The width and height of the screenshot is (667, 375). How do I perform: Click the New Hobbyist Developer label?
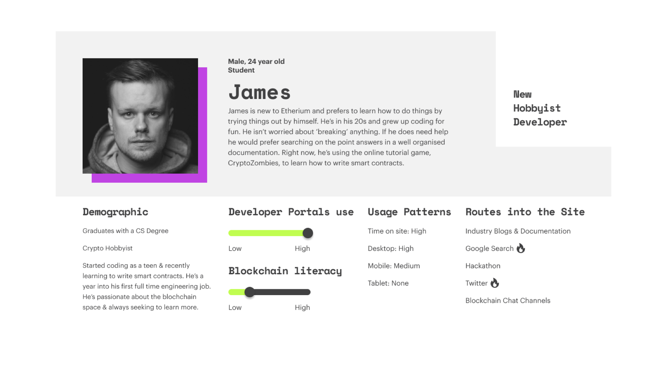[540, 108]
